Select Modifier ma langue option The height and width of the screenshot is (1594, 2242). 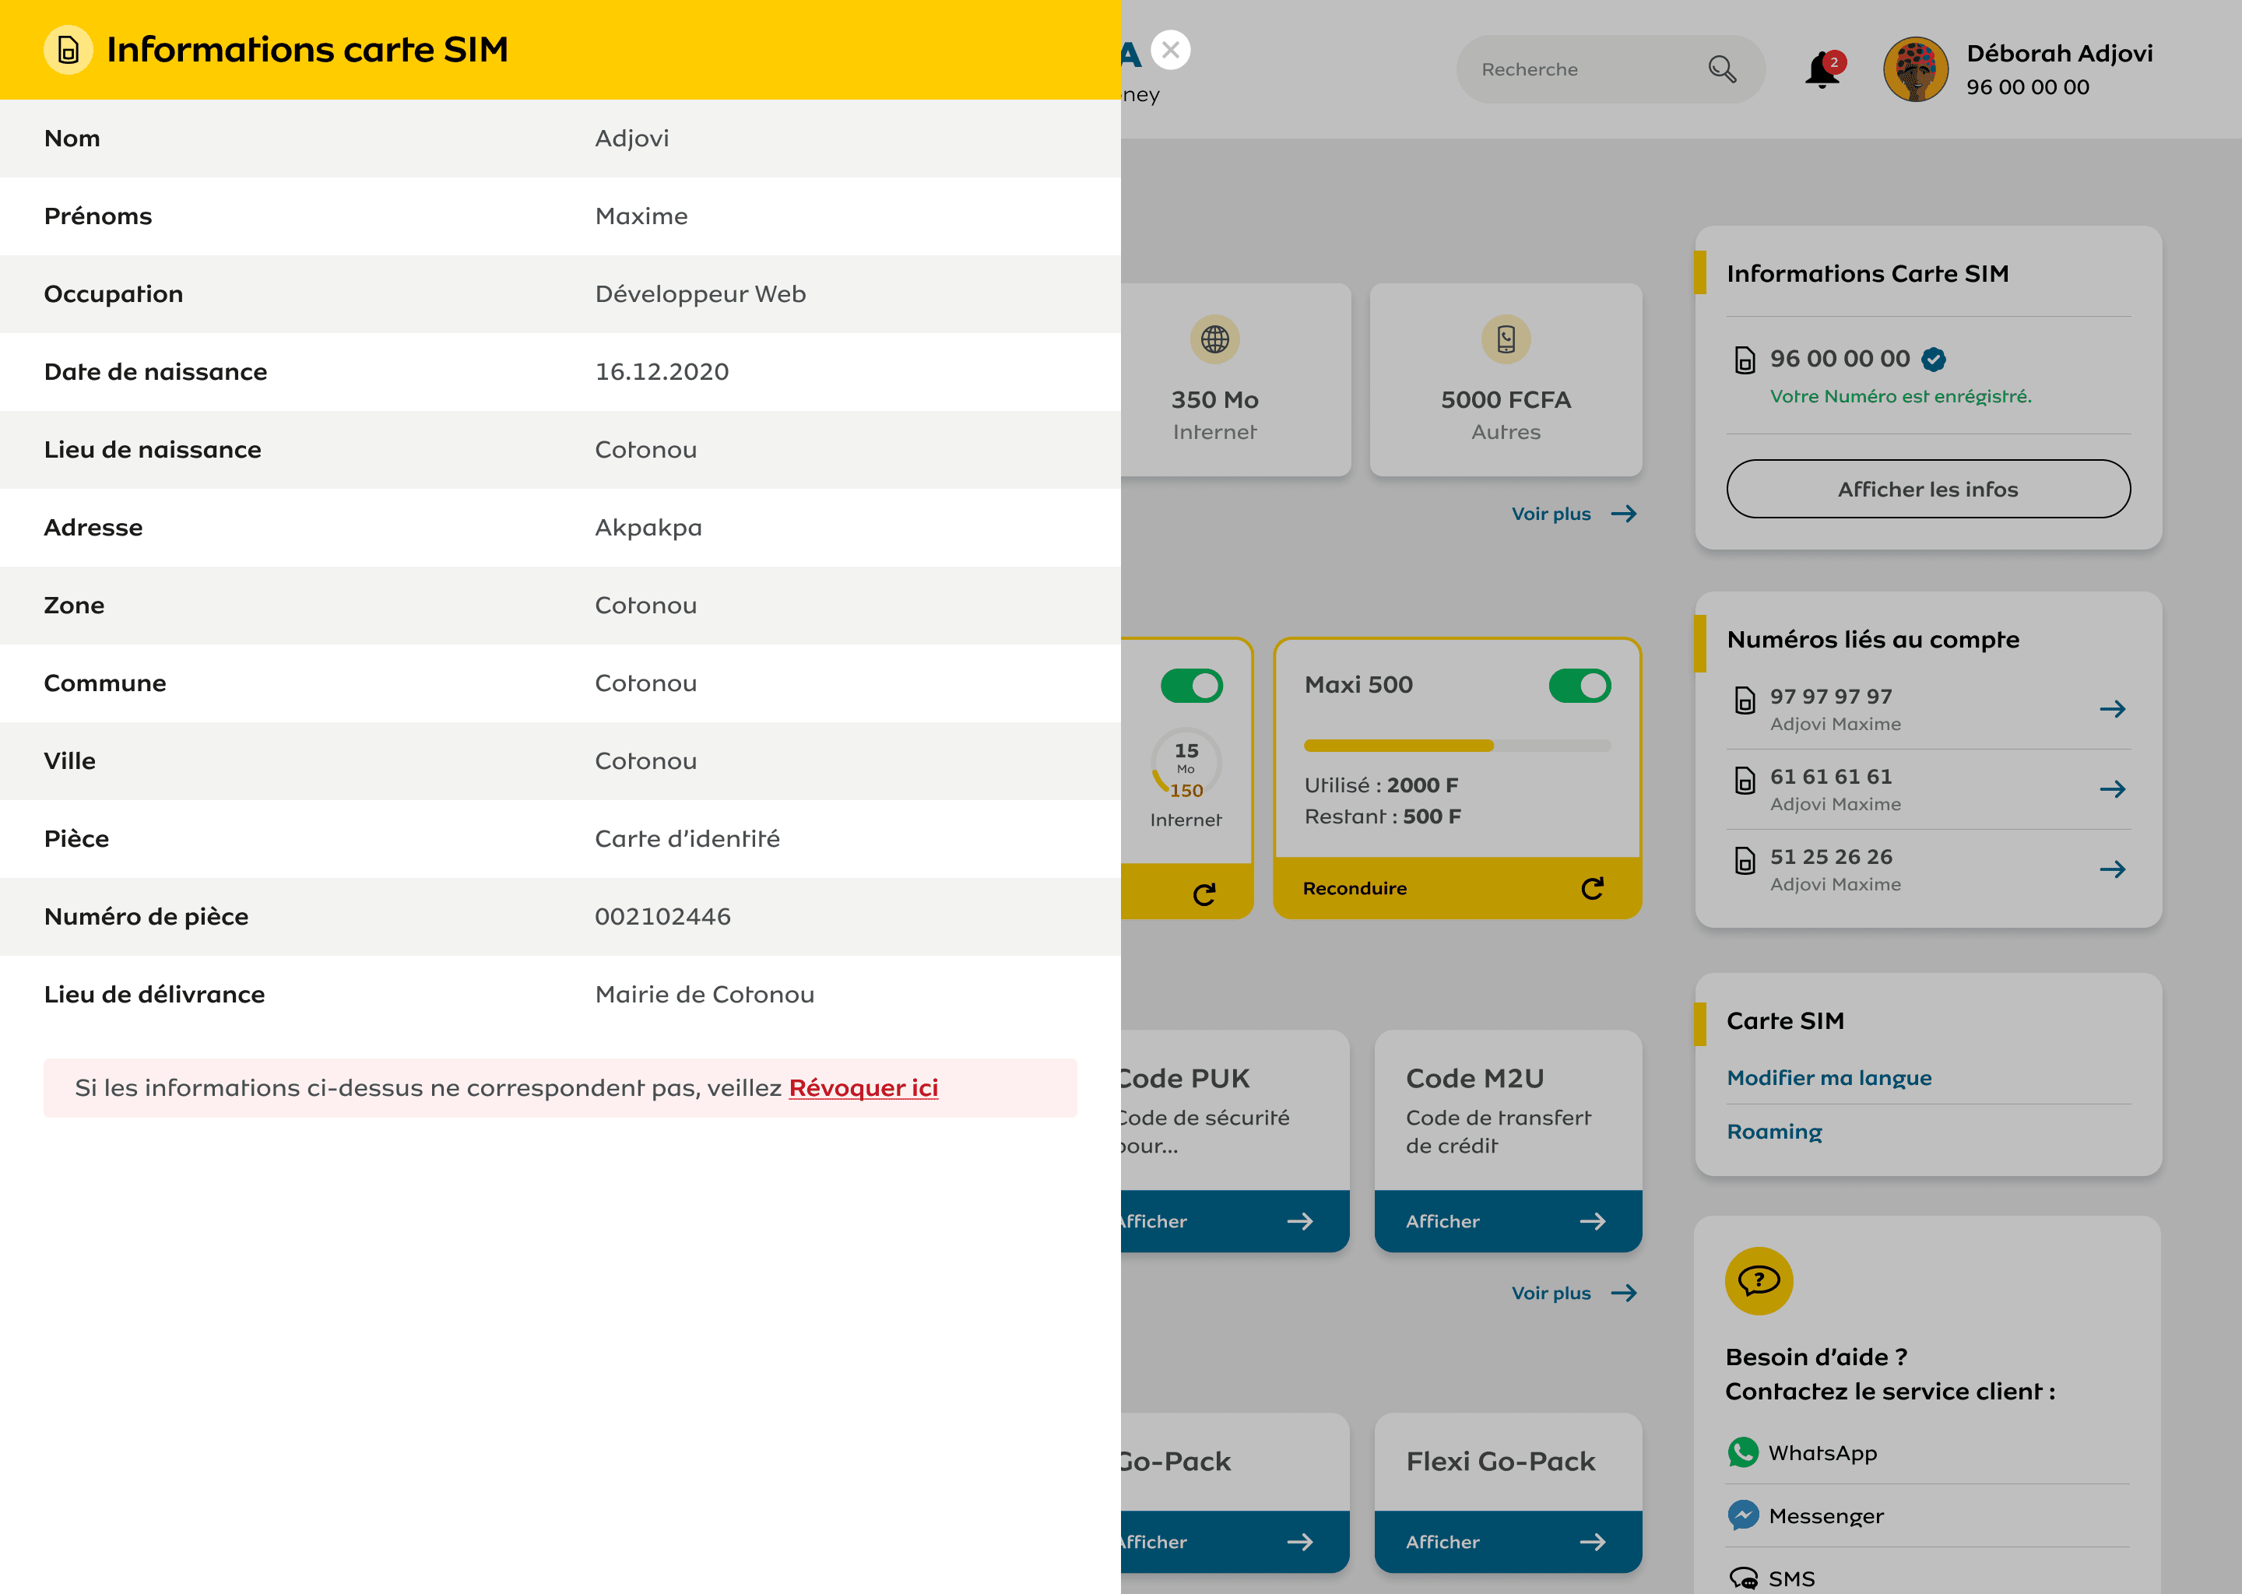coord(1829,1078)
